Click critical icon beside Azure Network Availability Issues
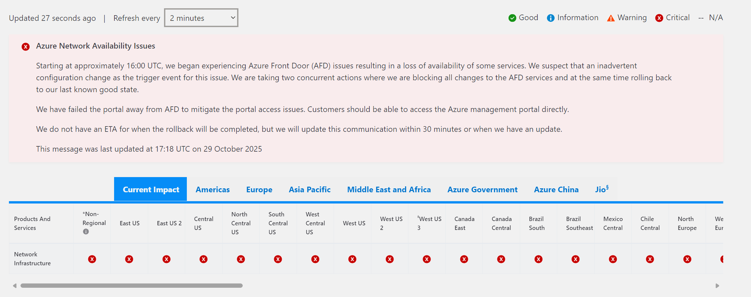Screen dimensions: 751x297 (x=25, y=47)
